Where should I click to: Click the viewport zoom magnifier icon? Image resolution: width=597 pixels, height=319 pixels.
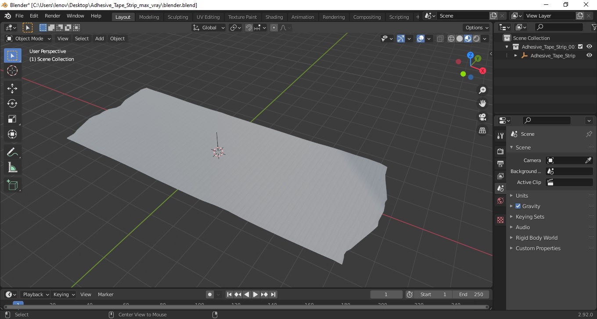(482, 90)
